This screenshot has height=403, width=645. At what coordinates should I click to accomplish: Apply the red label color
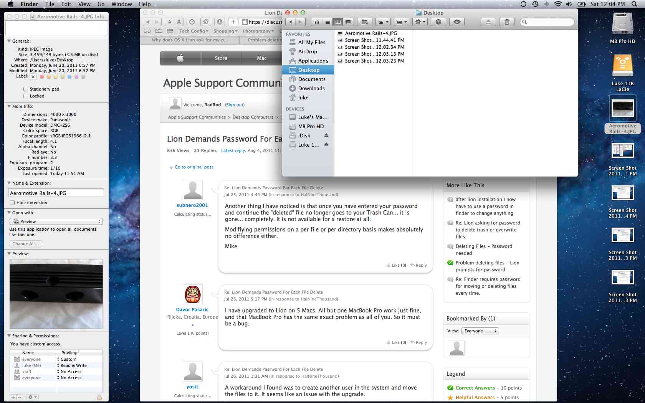tap(42, 77)
